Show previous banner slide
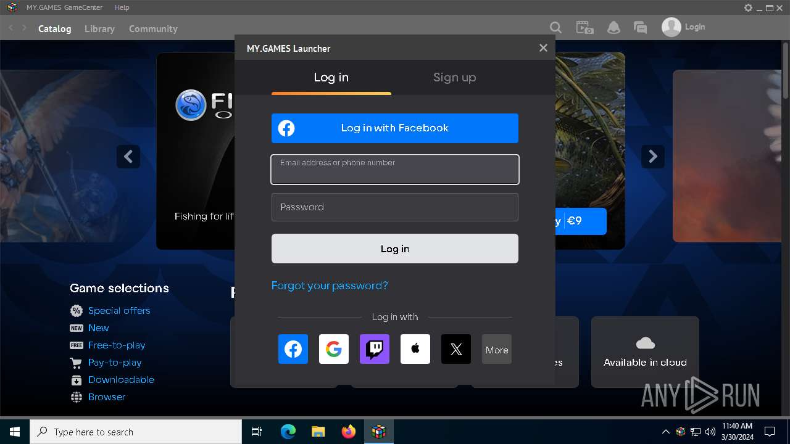 [128, 157]
